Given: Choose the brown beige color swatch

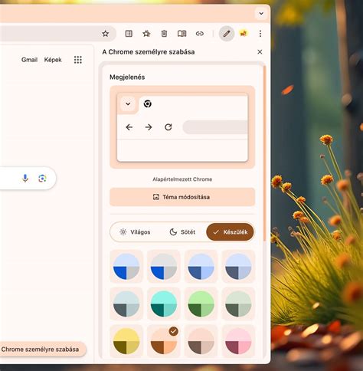Looking at the screenshot, I should tap(201, 341).
